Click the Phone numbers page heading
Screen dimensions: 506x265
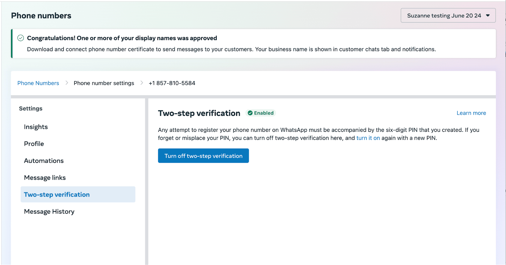(x=41, y=16)
